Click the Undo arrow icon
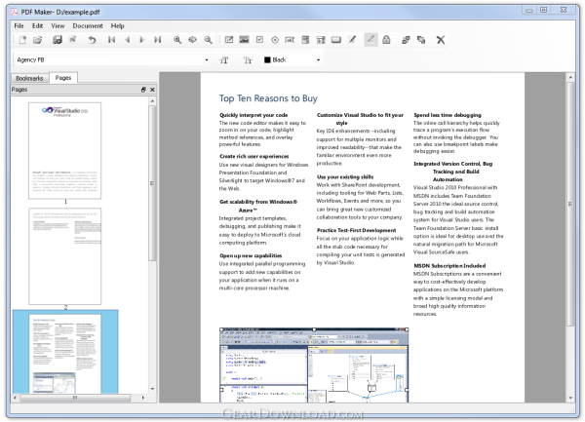 pyautogui.click(x=92, y=40)
